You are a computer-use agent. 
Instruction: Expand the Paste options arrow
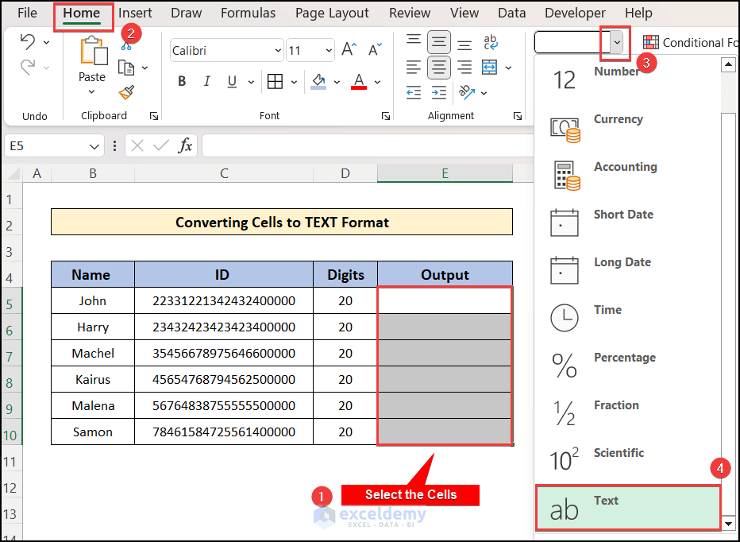point(91,91)
